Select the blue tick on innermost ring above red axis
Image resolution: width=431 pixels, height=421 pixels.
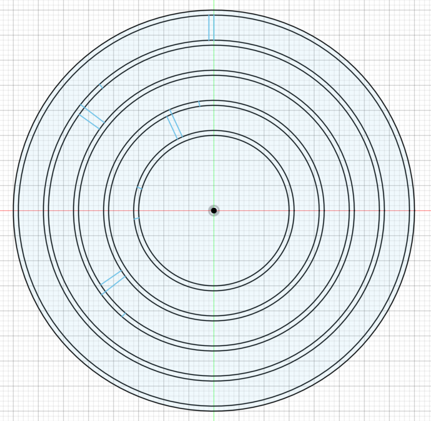[x=139, y=188]
